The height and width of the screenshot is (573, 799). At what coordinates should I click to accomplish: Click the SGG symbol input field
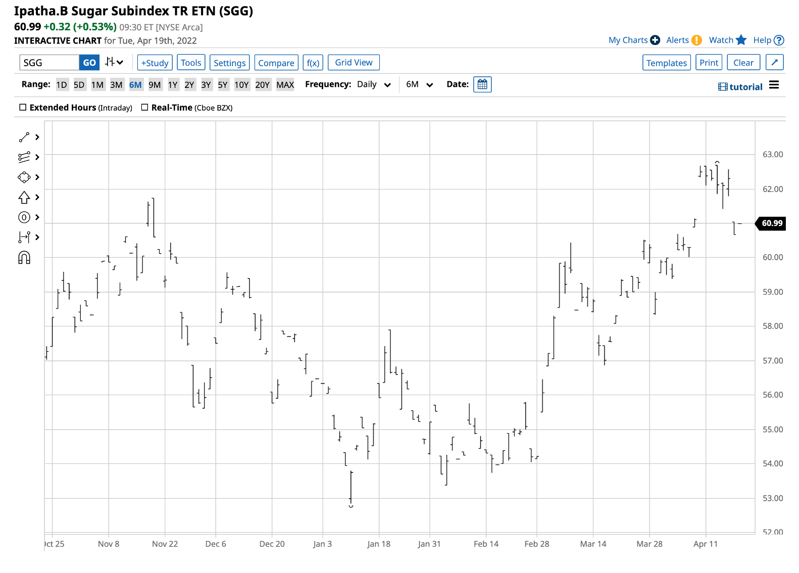click(49, 62)
